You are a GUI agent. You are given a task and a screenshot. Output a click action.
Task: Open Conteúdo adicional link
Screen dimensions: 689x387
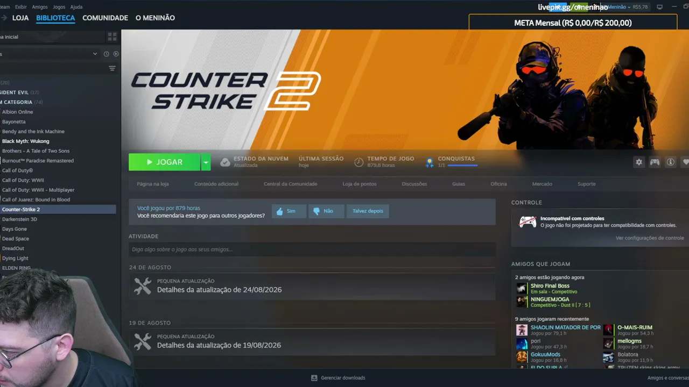click(x=216, y=184)
